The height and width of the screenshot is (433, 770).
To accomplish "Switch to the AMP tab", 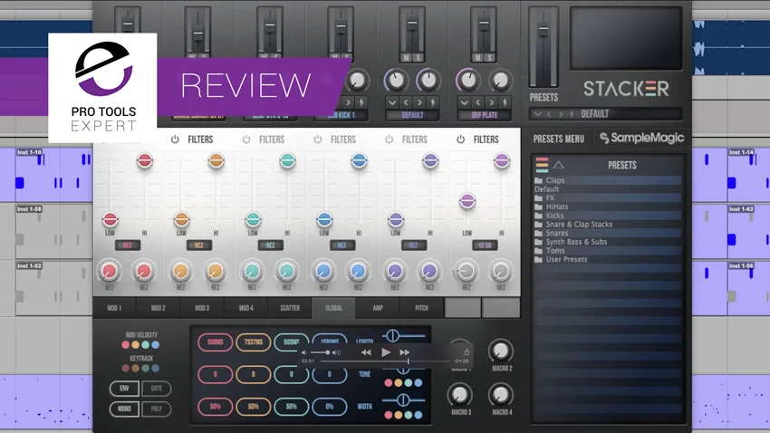I will [x=378, y=308].
